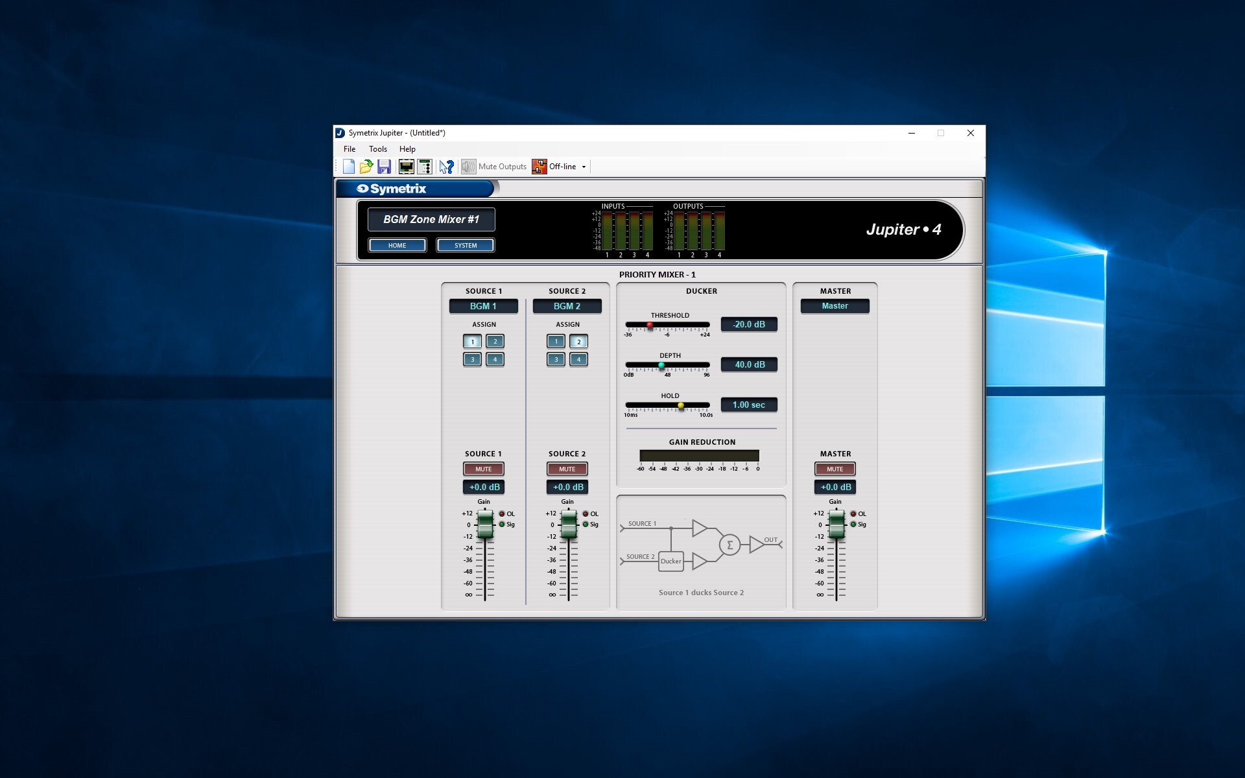Click the network port toolbar icon

tap(407, 167)
